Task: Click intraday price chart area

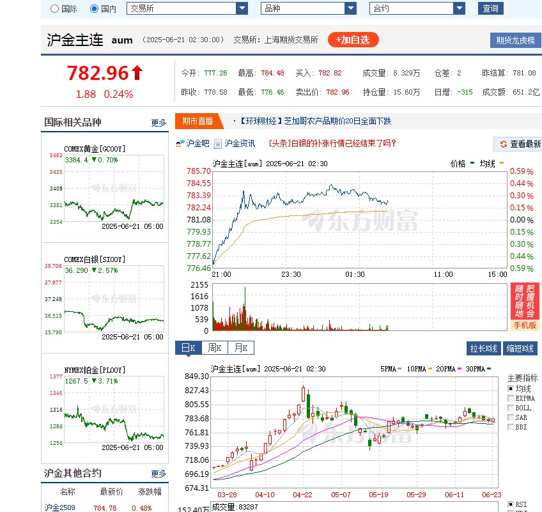Action: tap(359, 219)
